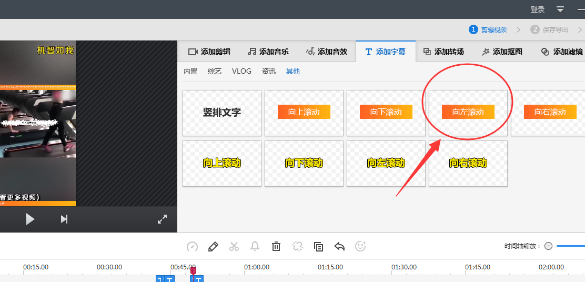Undo with the back arrow icon
585x282 pixels.
point(339,246)
